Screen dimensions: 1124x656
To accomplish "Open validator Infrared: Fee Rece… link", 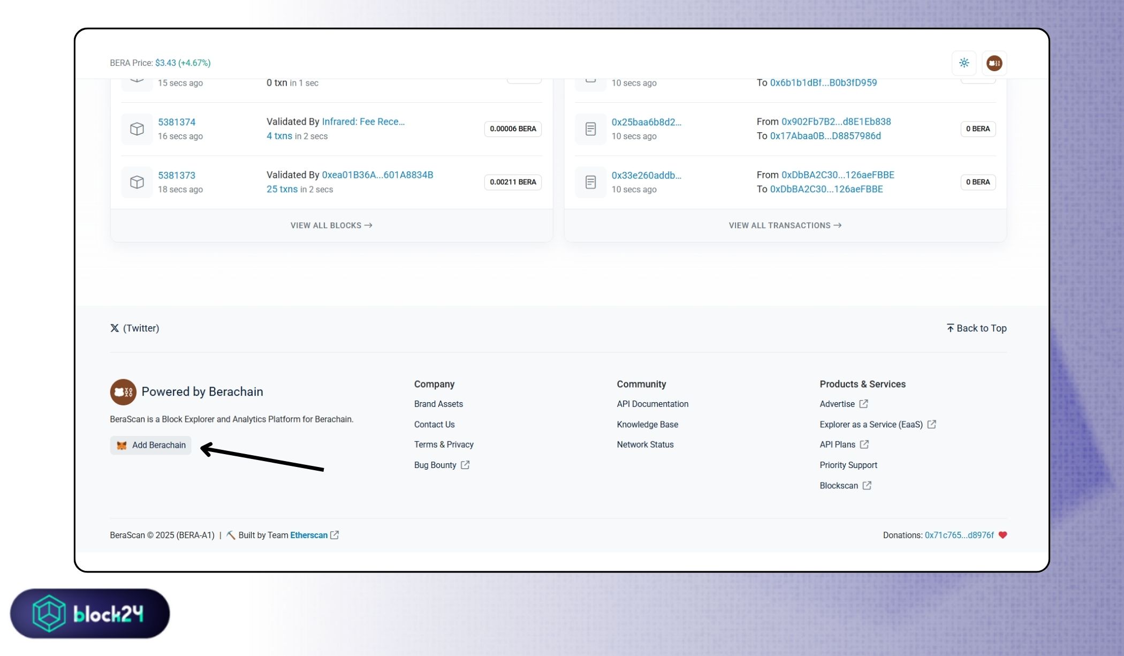I will [x=363, y=122].
